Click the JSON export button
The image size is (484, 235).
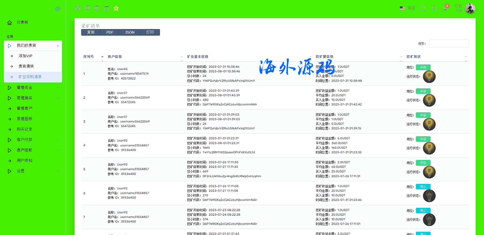coord(129,32)
